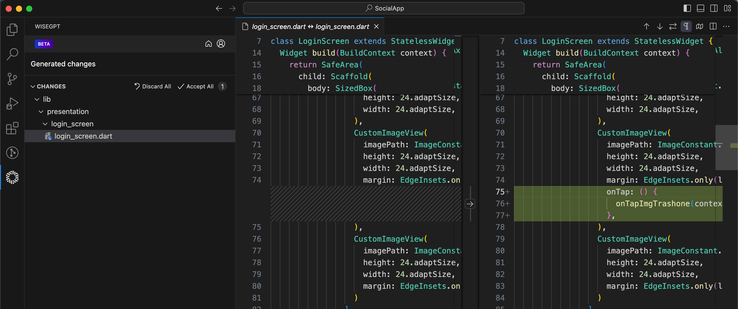Open the WiseGPT account profile
Screen dimensions: 738x309
click(221, 44)
